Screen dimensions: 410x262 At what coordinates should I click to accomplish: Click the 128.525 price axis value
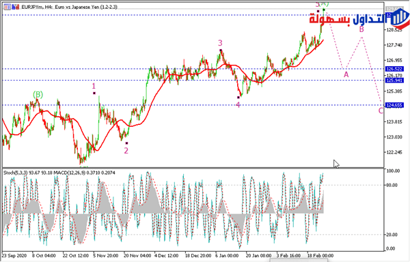pyautogui.click(x=394, y=30)
